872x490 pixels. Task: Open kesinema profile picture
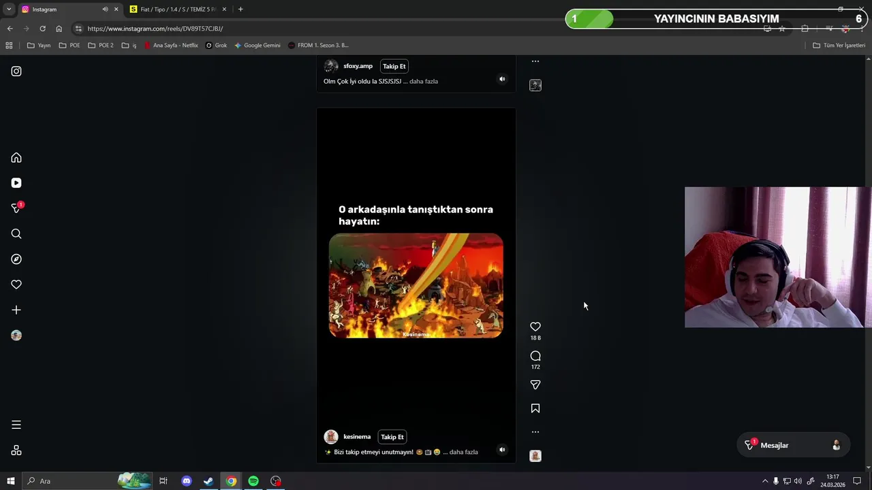331,437
